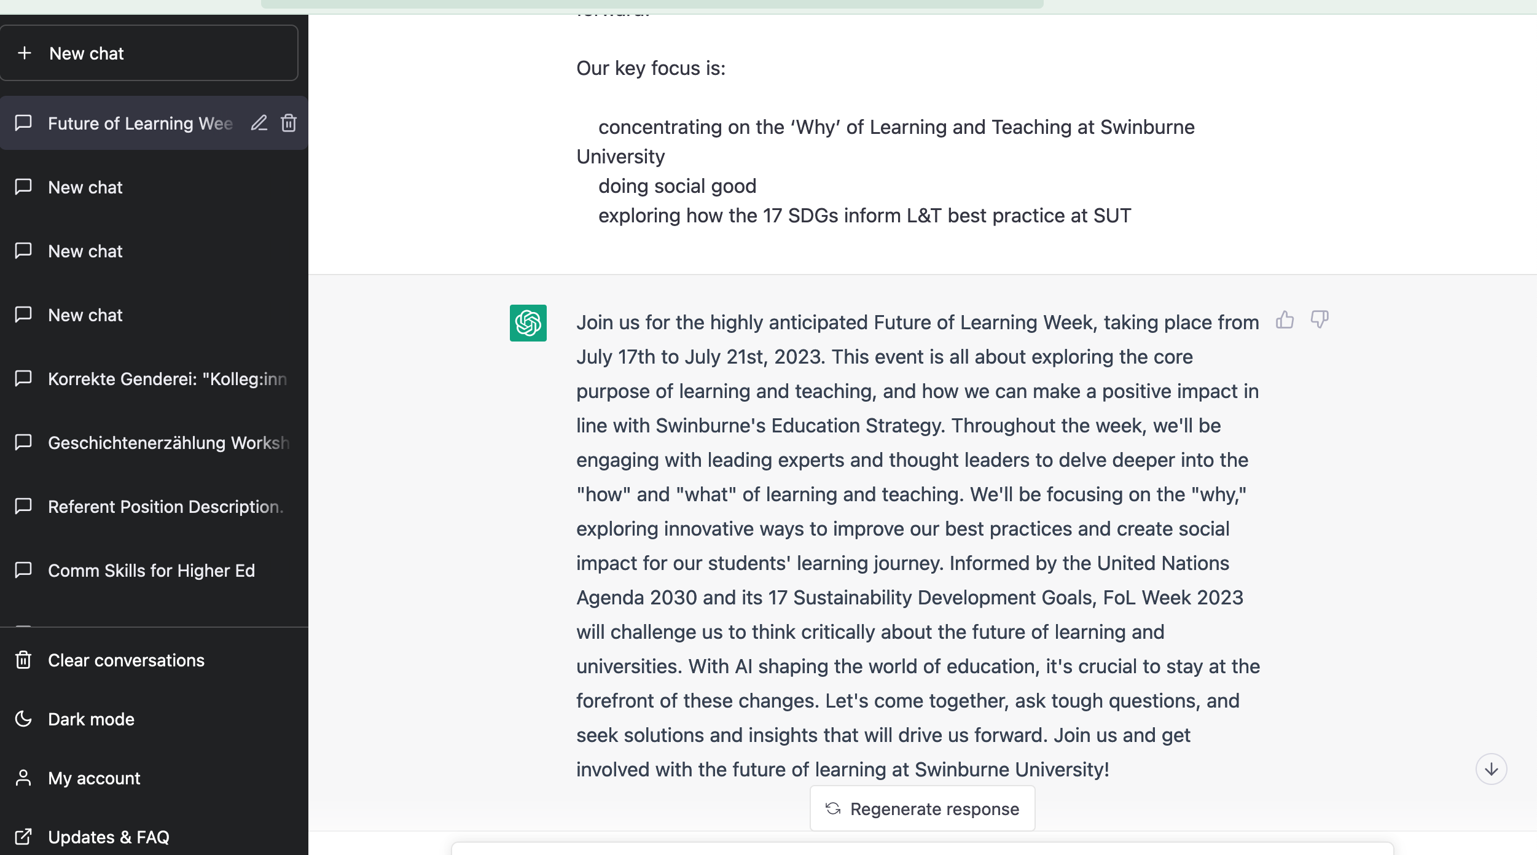The width and height of the screenshot is (1537, 855).
Task: Toggle Dark mode
Action: (91, 719)
